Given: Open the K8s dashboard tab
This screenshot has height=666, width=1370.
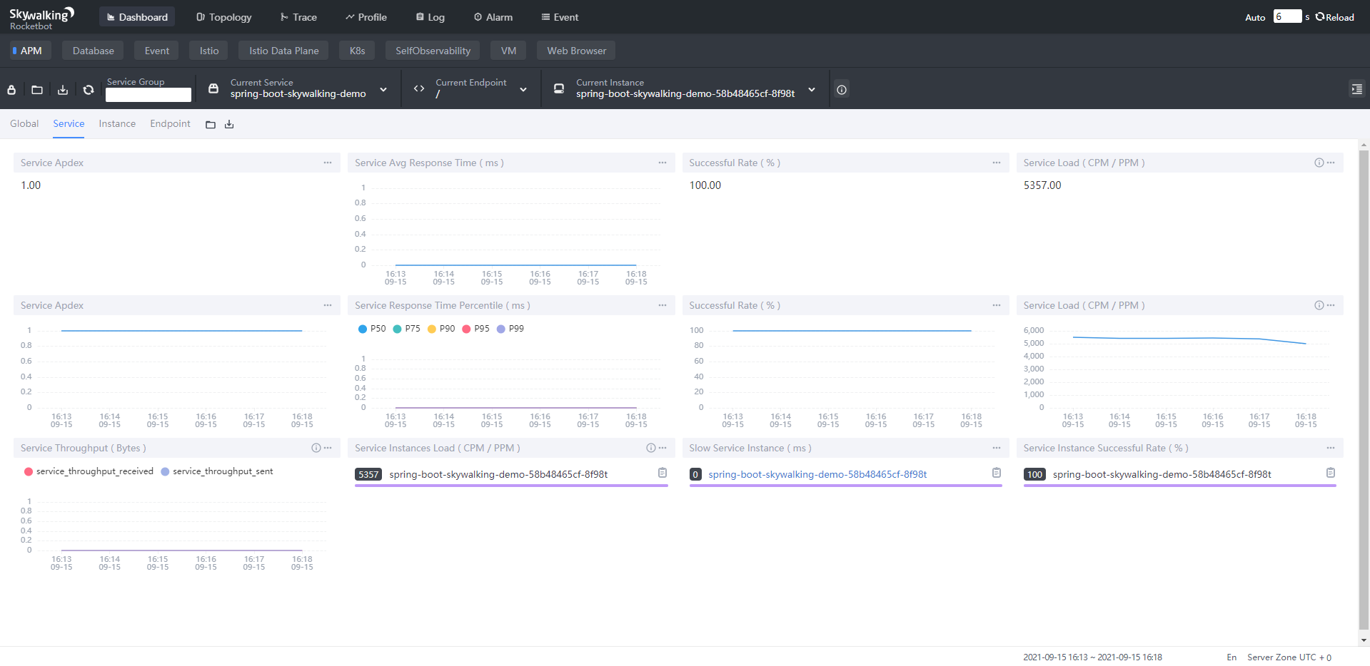Looking at the screenshot, I should 356,50.
